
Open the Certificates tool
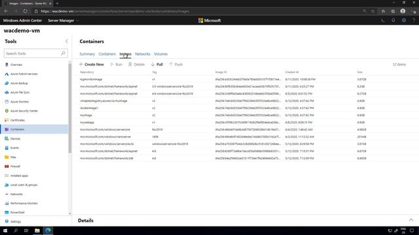(x=18, y=120)
